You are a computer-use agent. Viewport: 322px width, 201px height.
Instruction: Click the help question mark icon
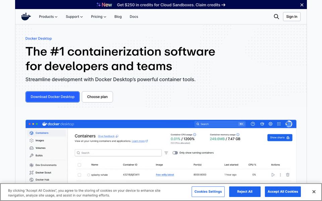click(x=253, y=124)
